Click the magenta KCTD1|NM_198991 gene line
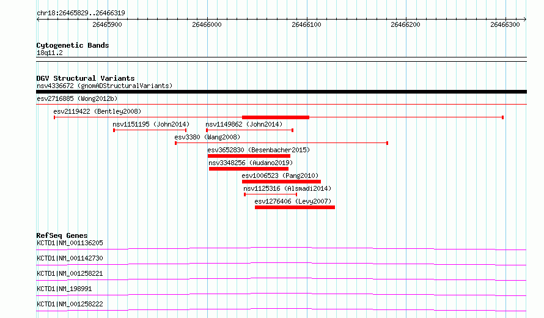 click(281, 294)
